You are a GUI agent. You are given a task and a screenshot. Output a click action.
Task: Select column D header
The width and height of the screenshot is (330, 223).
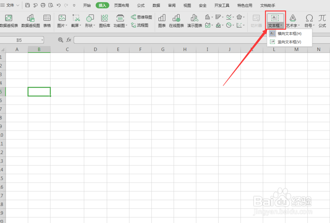click(95, 49)
